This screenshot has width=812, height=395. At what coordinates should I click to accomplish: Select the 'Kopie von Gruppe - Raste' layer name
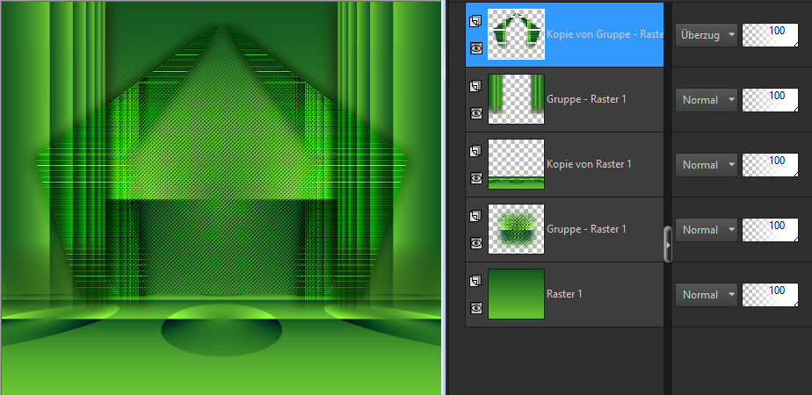(x=605, y=34)
